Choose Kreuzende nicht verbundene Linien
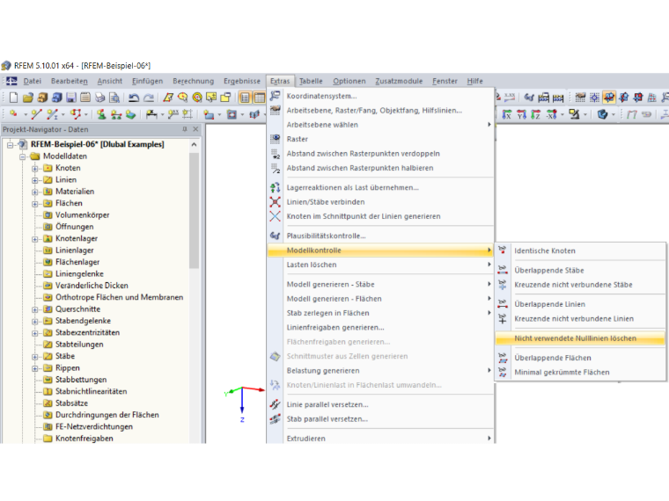The image size is (669, 501). (x=580, y=319)
